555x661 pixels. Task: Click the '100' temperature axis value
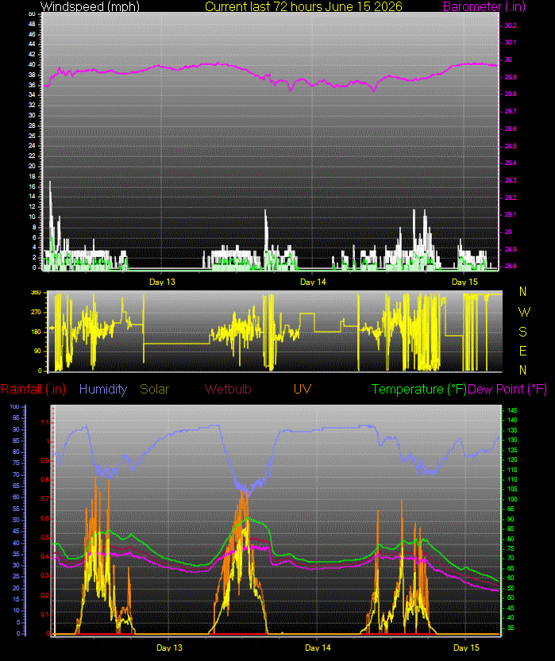pyautogui.click(x=512, y=499)
